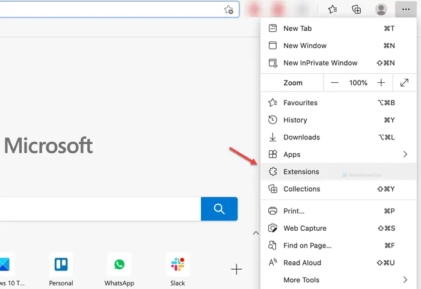Expand the Apps submenu arrow
421x289 pixels.
point(405,154)
